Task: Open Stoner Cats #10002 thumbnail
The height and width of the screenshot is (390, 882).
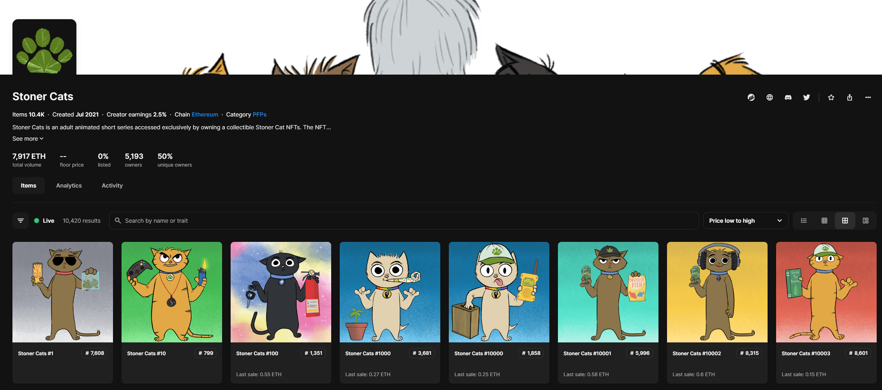Action: point(717,292)
